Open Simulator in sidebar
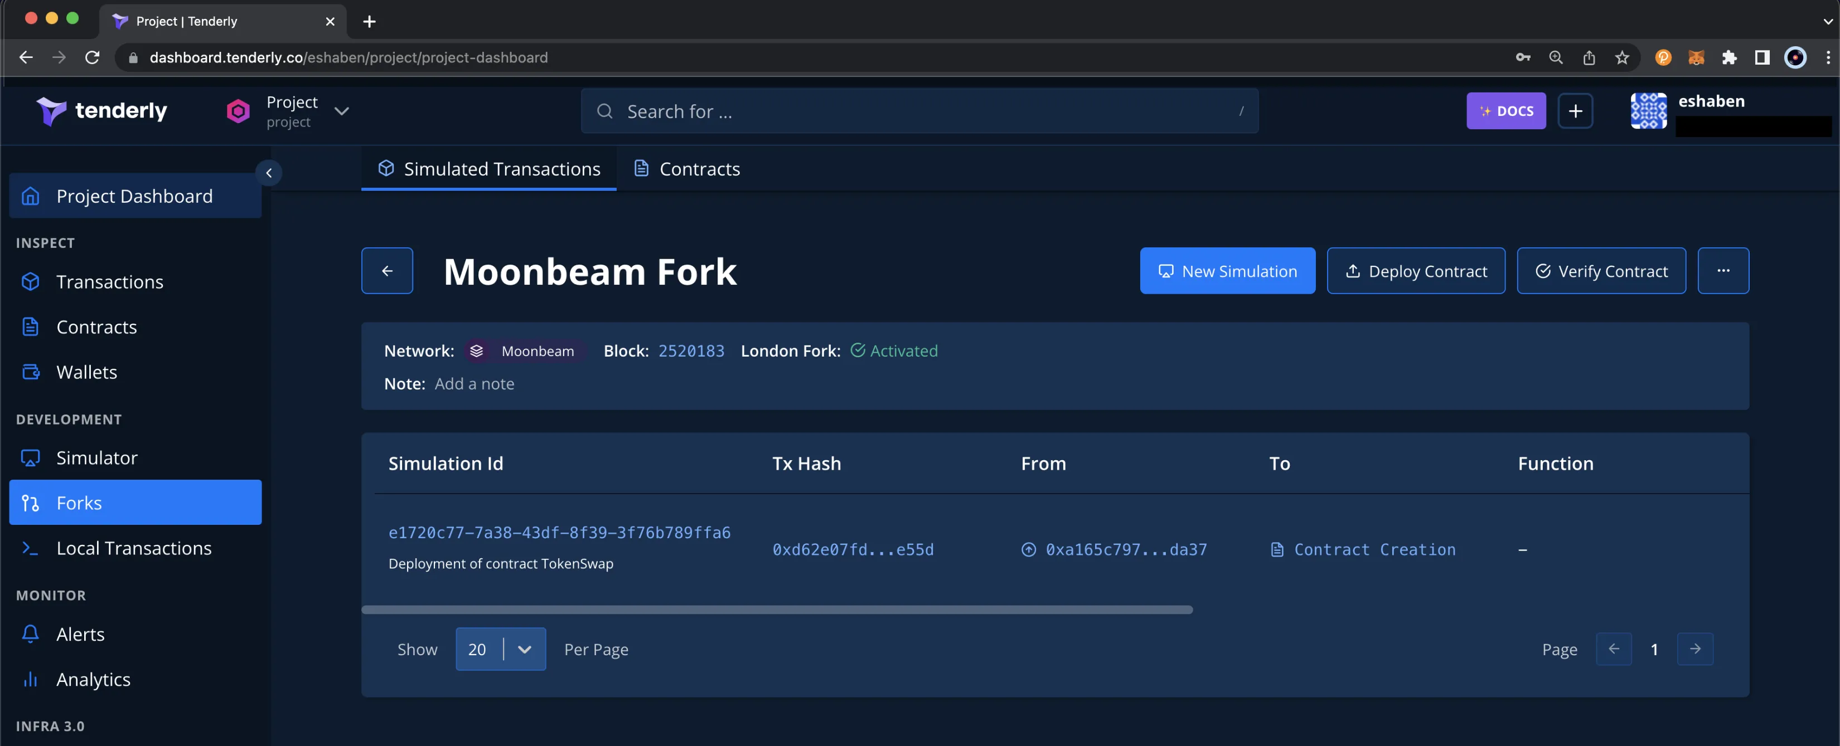Image resolution: width=1840 pixels, height=746 pixels. [135, 457]
